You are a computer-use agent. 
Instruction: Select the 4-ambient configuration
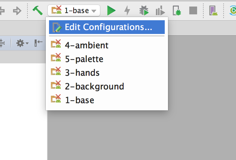[86, 45]
